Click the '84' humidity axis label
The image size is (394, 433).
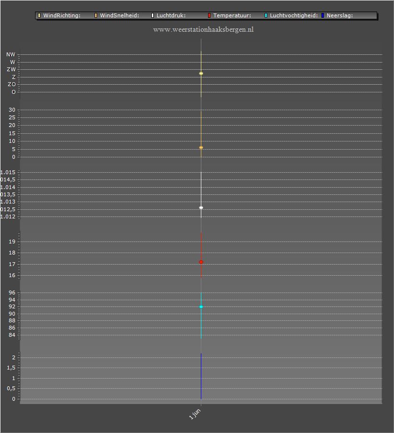click(12, 335)
